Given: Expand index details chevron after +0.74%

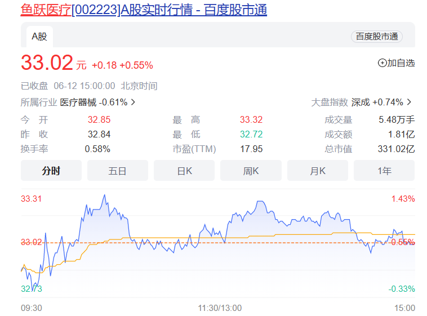Looking at the screenshot, I should [409, 102].
